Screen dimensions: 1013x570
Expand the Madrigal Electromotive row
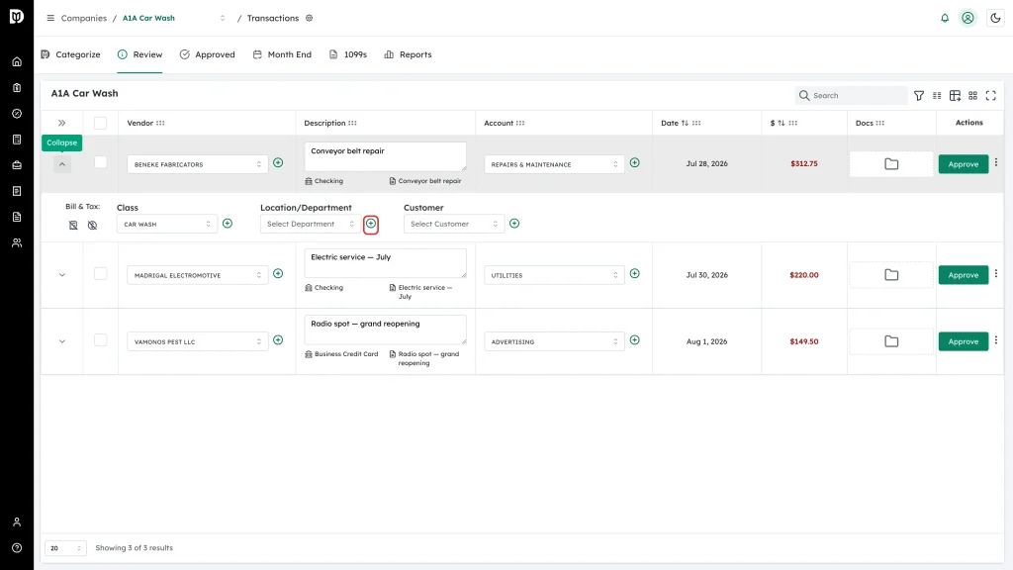point(62,275)
